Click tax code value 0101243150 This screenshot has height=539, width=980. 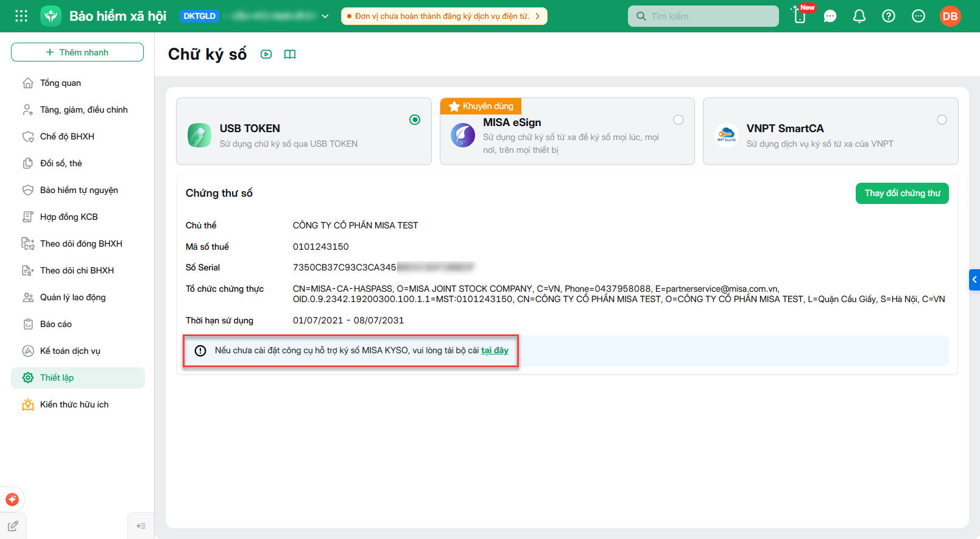321,247
